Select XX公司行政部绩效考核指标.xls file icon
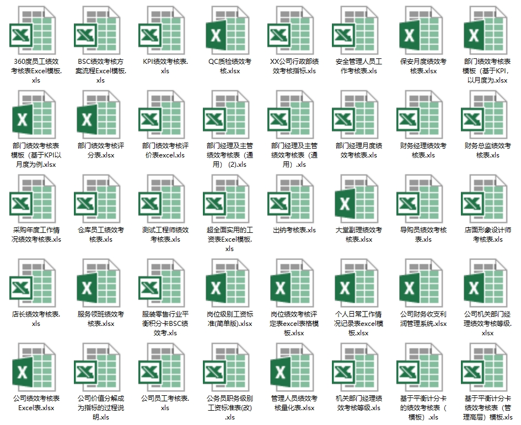Viewport: 521px width, 425px height. coord(291,30)
